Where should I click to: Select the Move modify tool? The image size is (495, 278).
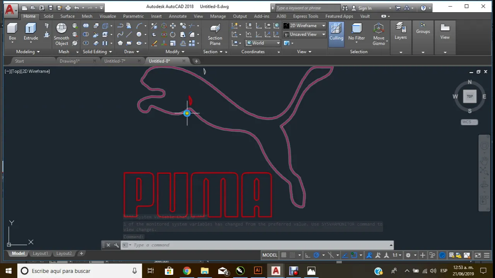pyautogui.click(x=172, y=26)
